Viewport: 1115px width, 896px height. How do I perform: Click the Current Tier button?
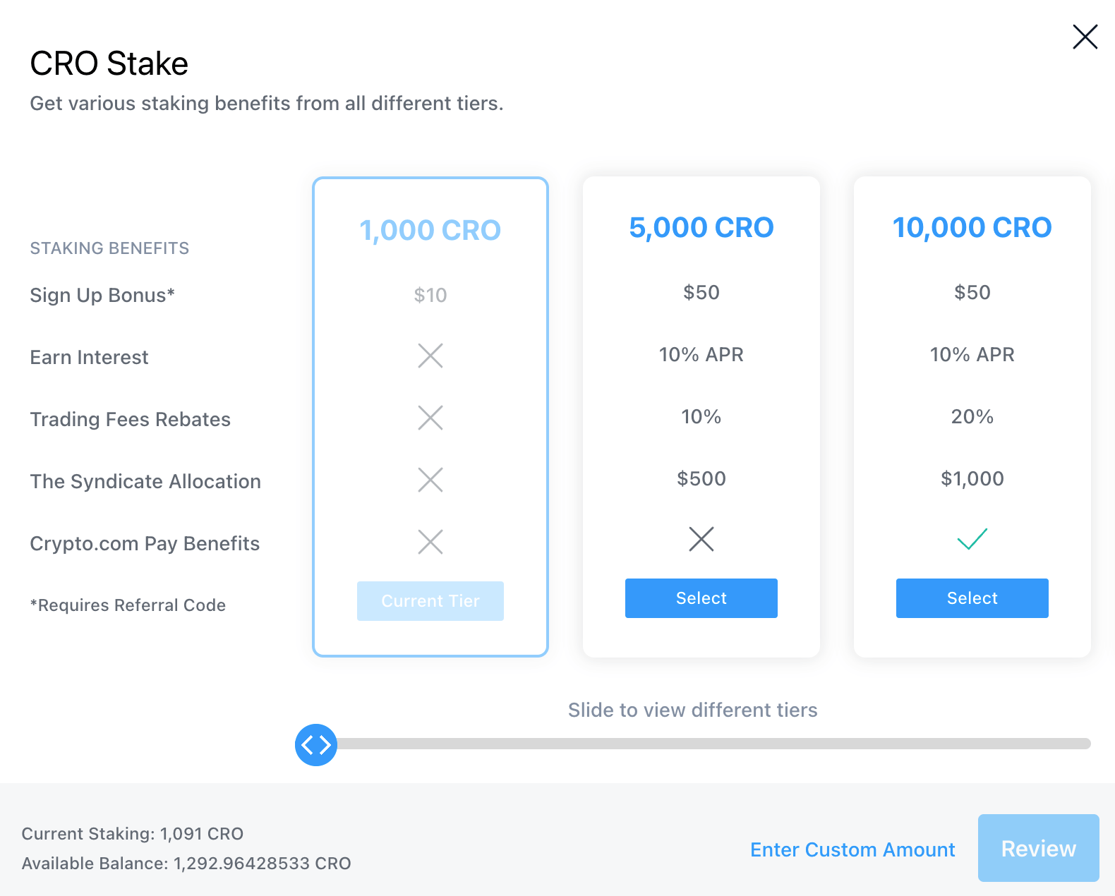(430, 601)
